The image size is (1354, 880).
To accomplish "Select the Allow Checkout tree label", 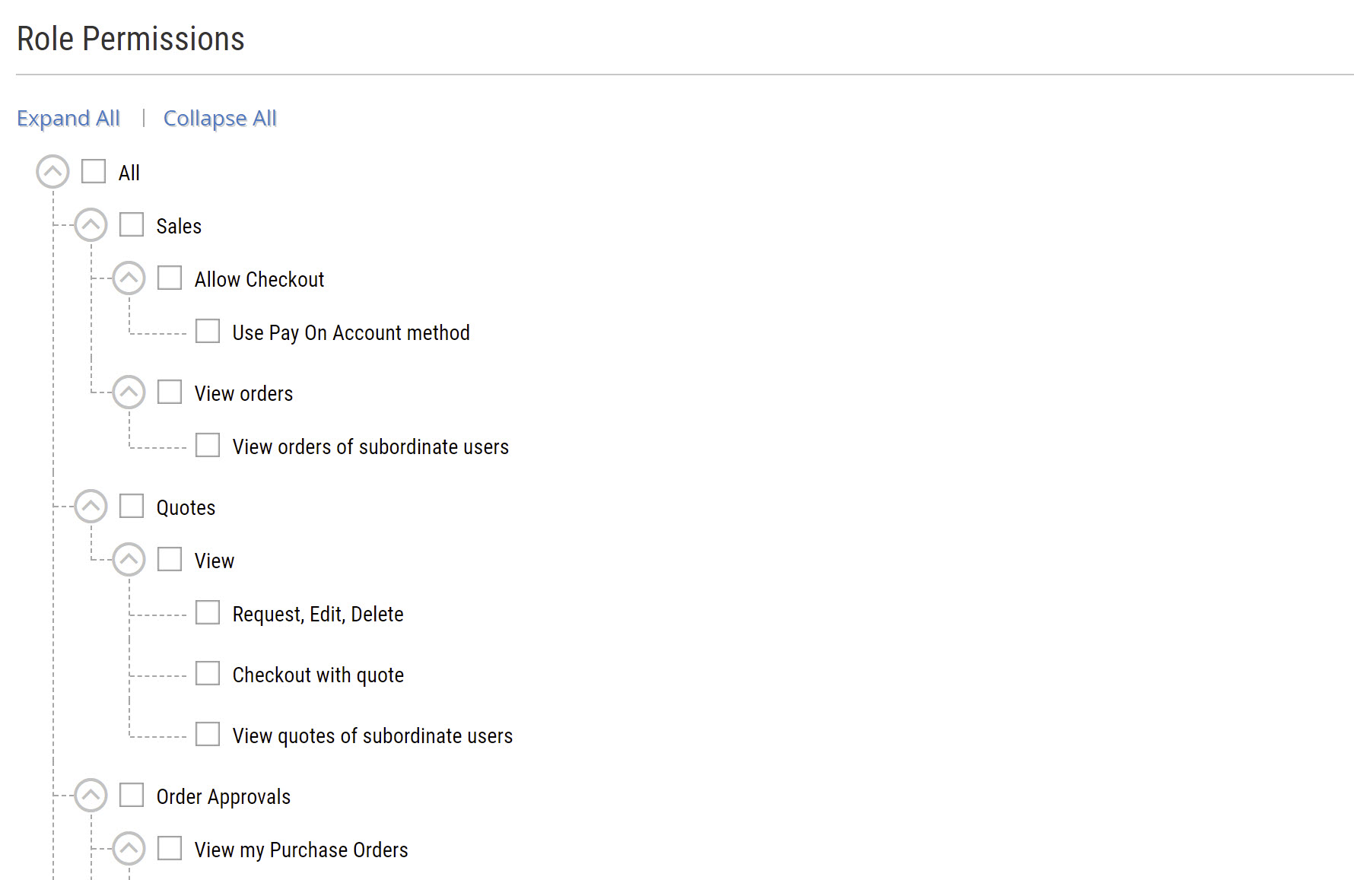I will pyautogui.click(x=259, y=279).
